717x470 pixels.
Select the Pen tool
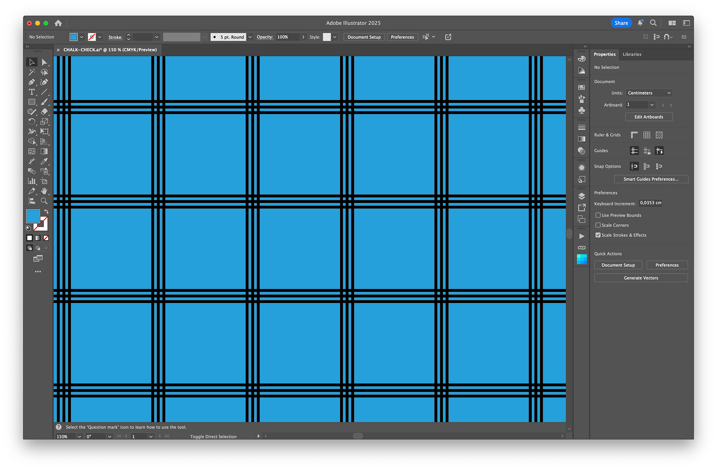coord(32,82)
